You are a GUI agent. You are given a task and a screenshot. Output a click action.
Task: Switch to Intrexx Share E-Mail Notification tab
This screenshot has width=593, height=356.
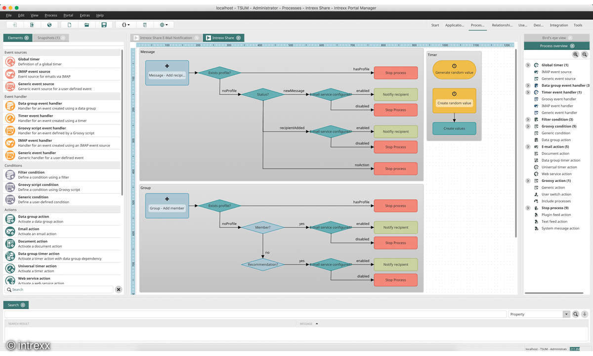click(166, 38)
